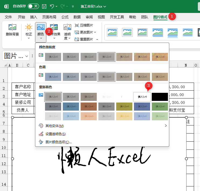Open 其他变体(M) more variations submenu
The width and height of the screenshot is (200, 191).
coord(102,126)
